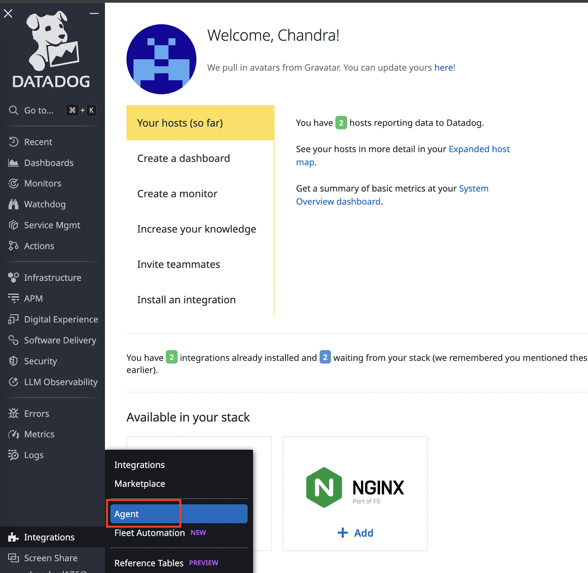Click the Service Mgmt icon
The width and height of the screenshot is (588, 573).
pos(14,225)
